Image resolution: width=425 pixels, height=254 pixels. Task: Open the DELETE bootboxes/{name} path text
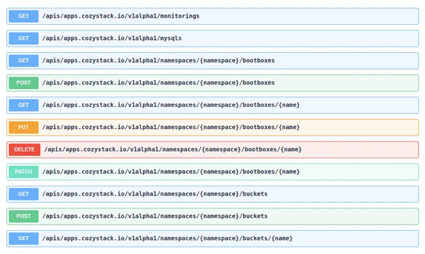[173, 150]
